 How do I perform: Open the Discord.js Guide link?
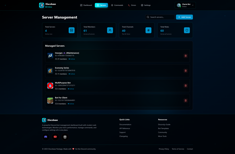point(164,125)
